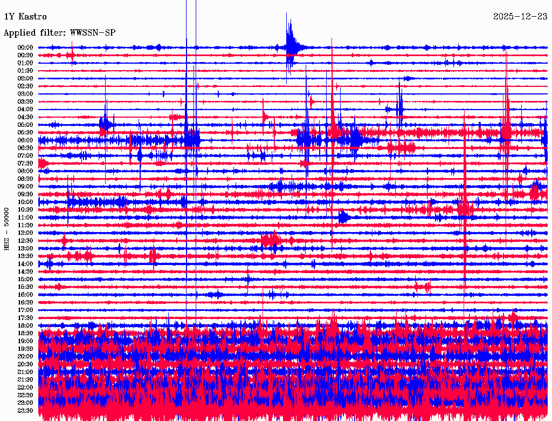Screen dimensions: 552x421
Task: Select the 06:30 time label
Action: (x=25, y=148)
